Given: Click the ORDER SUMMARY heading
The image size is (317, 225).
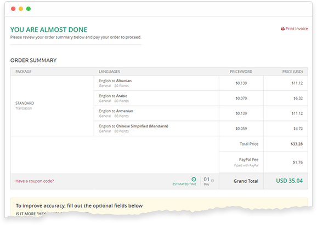Looking at the screenshot, I should tap(33, 60).
